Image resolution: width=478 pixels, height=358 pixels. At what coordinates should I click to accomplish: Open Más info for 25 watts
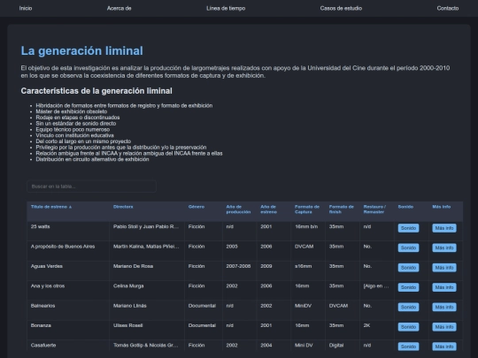(444, 228)
